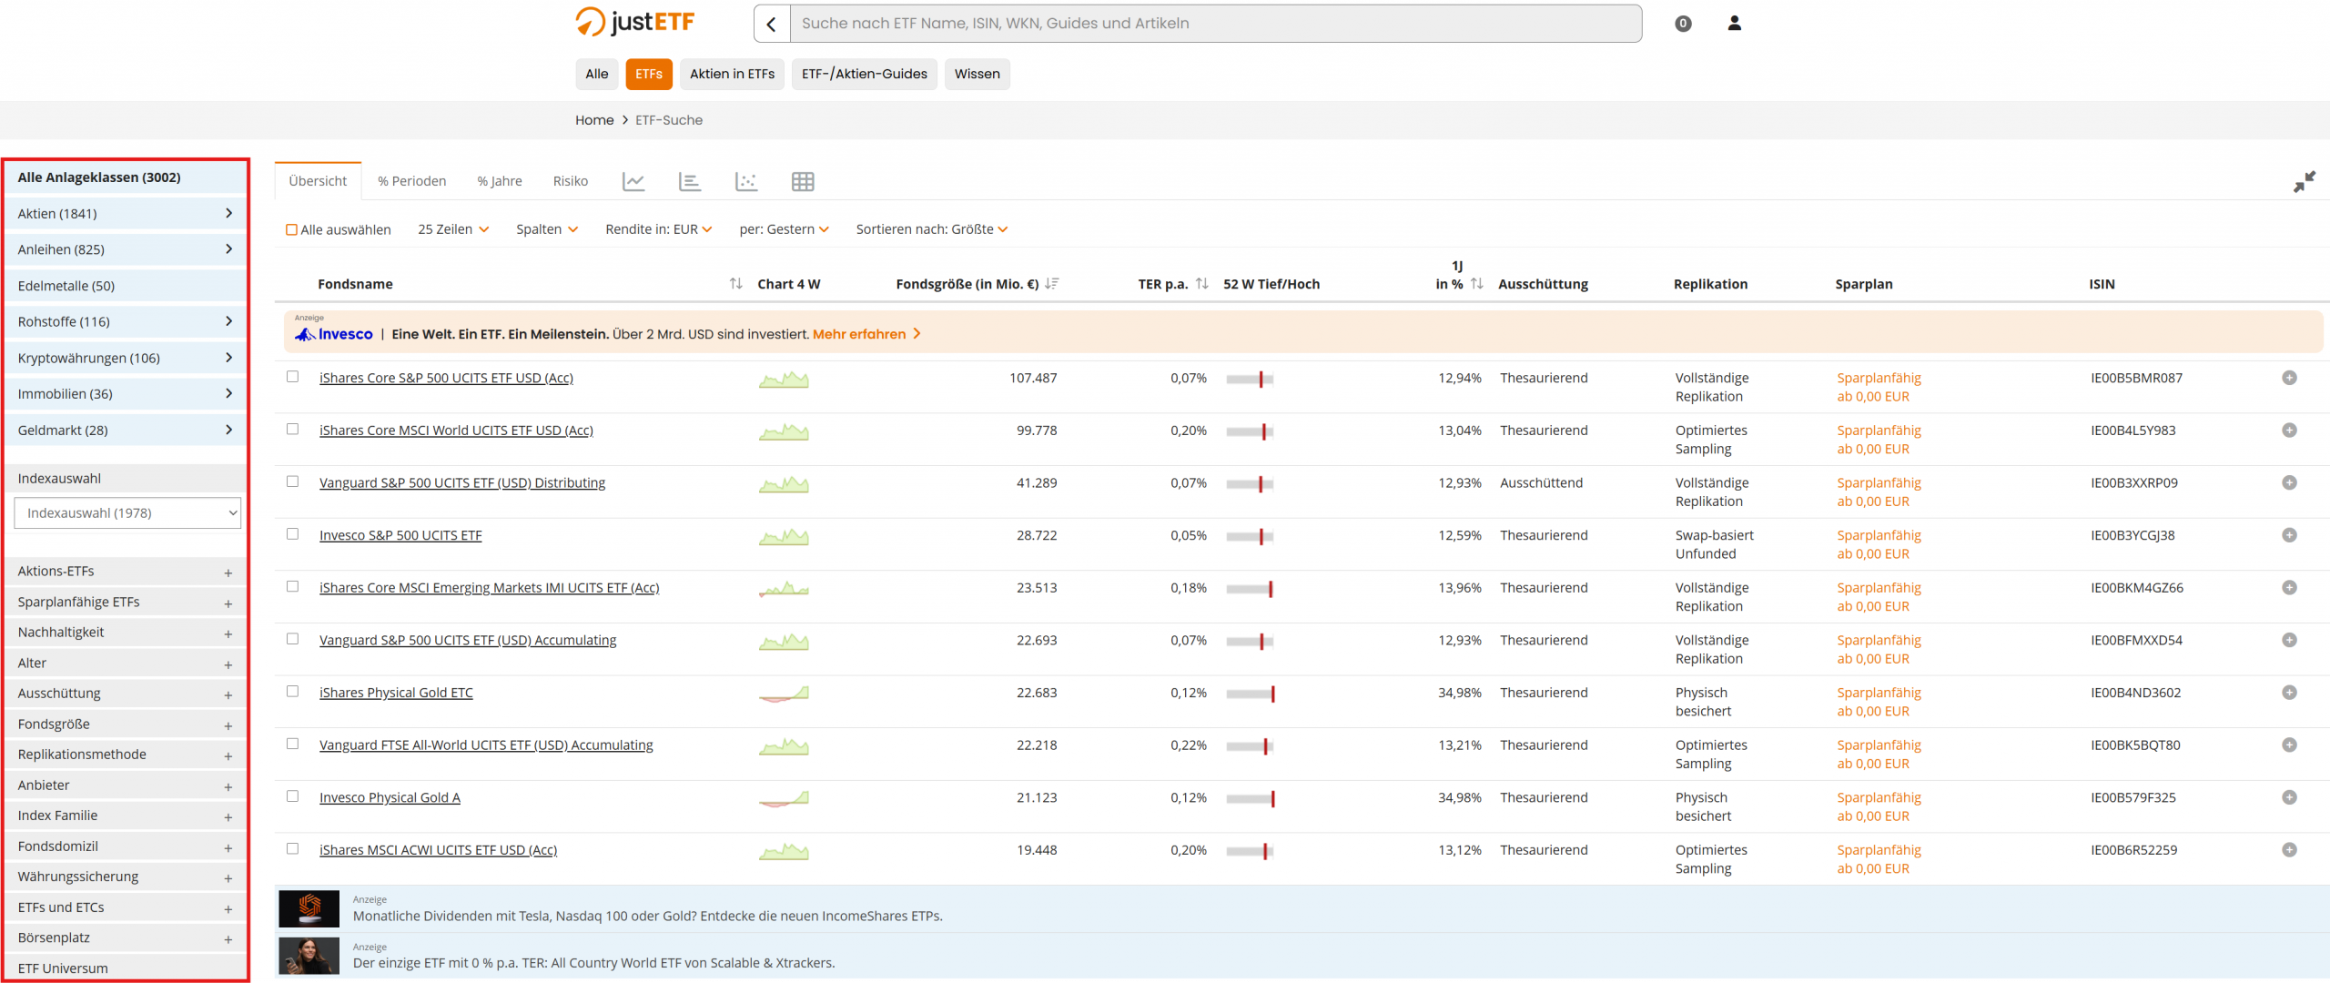This screenshot has width=2330, height=983.
Task: Click the collapse fullscreen arrows icon
Action: (x=2304, y=182)
